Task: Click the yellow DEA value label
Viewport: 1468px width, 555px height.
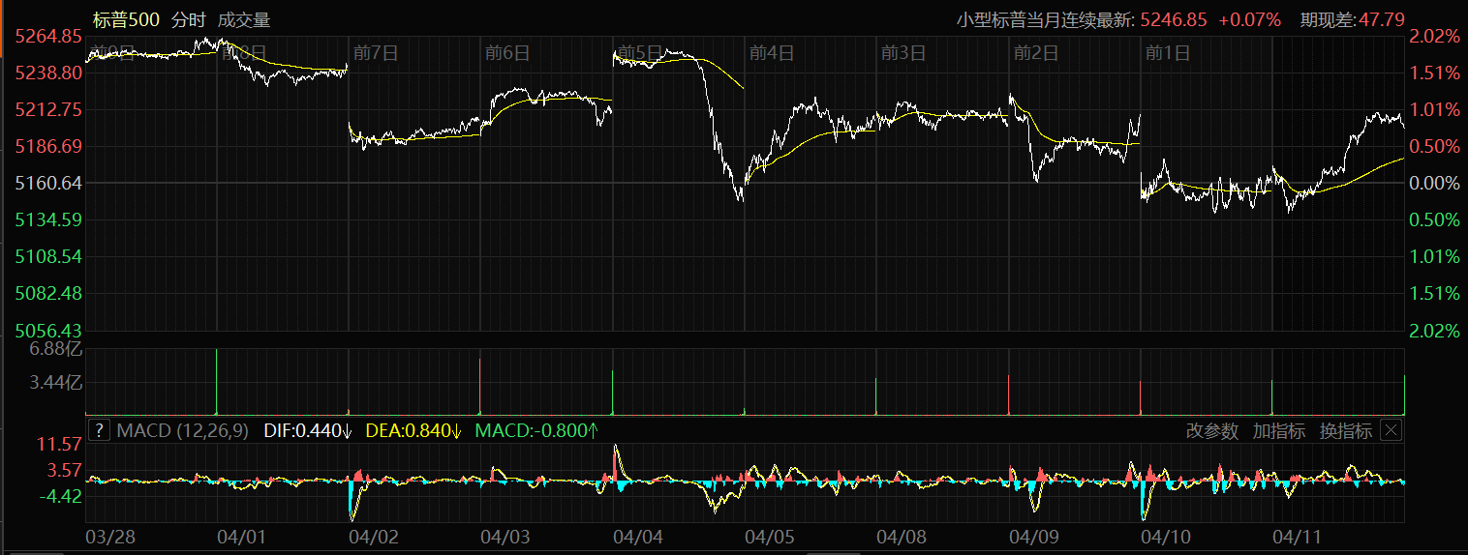Action: (413, 431)
